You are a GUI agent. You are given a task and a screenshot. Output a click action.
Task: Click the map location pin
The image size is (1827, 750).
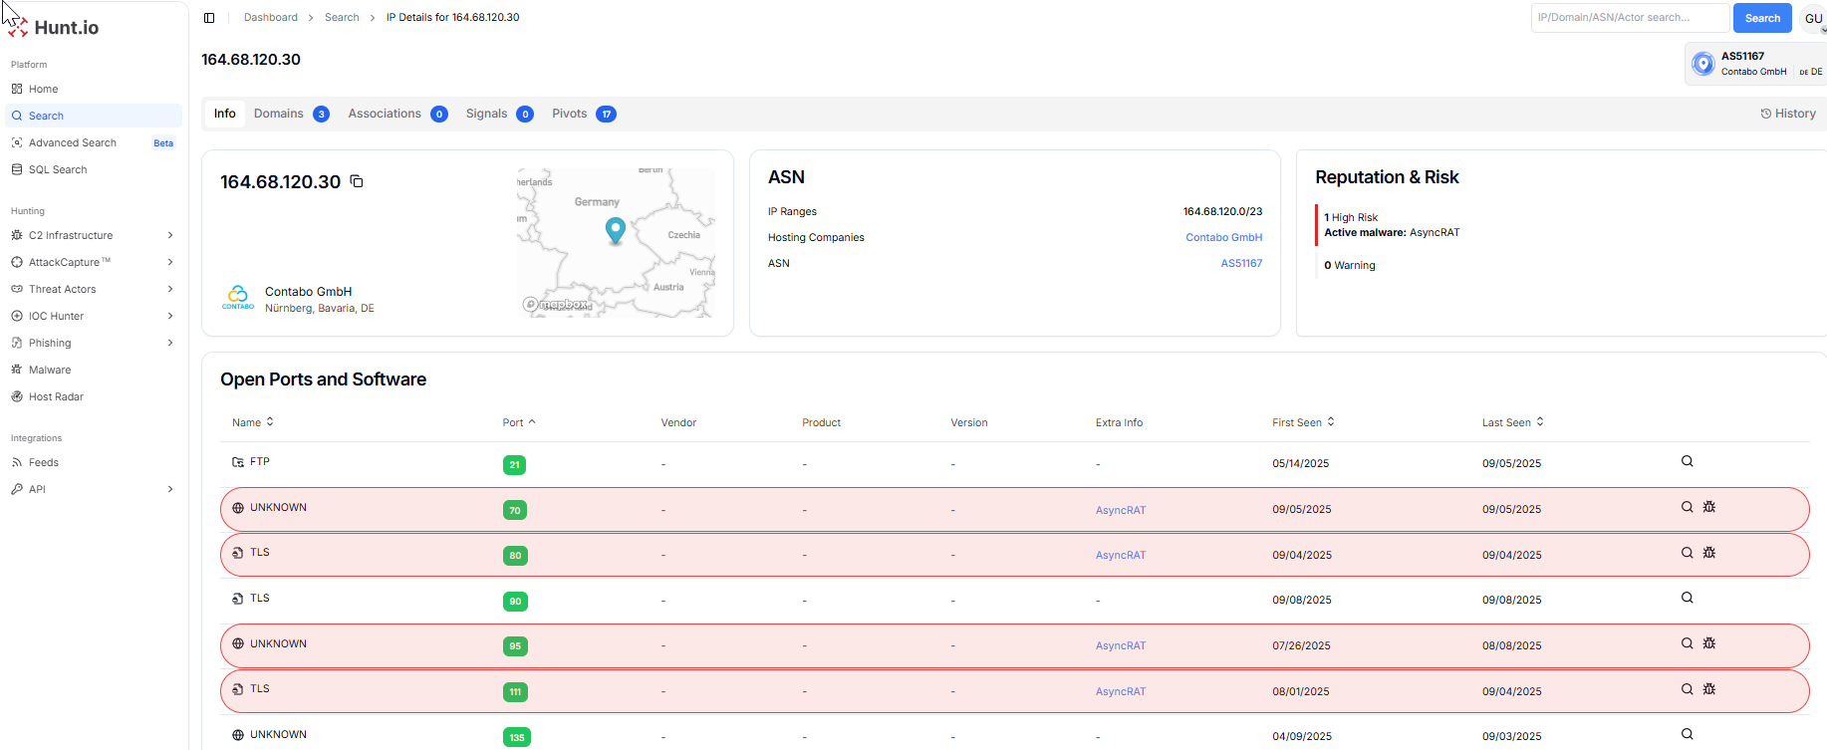616,230
